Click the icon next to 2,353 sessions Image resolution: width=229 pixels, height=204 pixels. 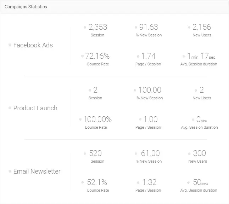click(85, 27)
